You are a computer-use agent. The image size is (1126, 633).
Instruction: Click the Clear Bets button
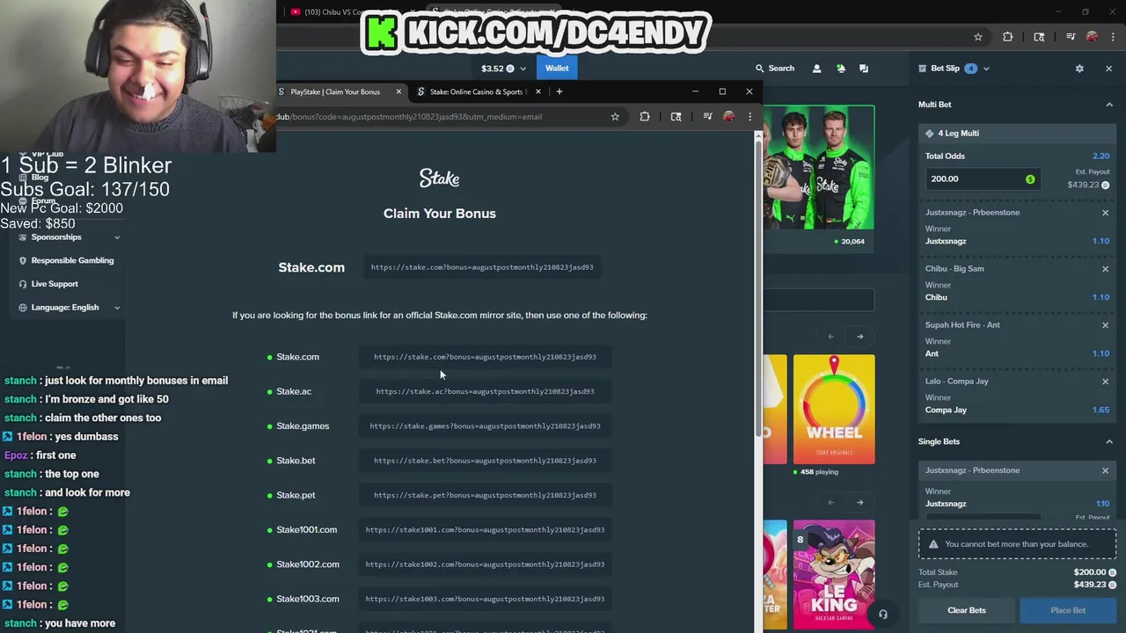(x=967, y=610)
